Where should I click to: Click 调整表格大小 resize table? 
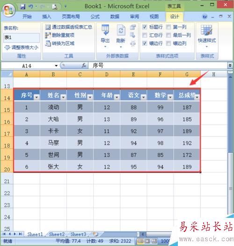pyautogui.click(x=22, y=47)
